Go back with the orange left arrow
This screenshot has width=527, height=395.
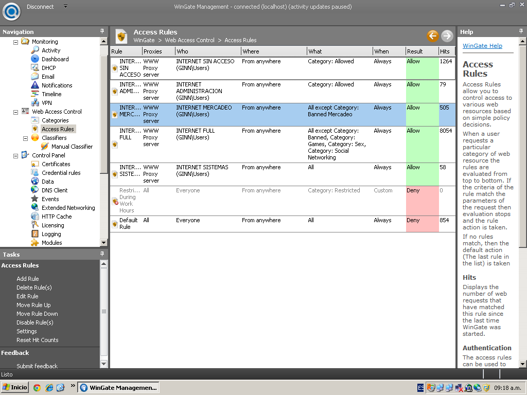[x=433, y=35]
